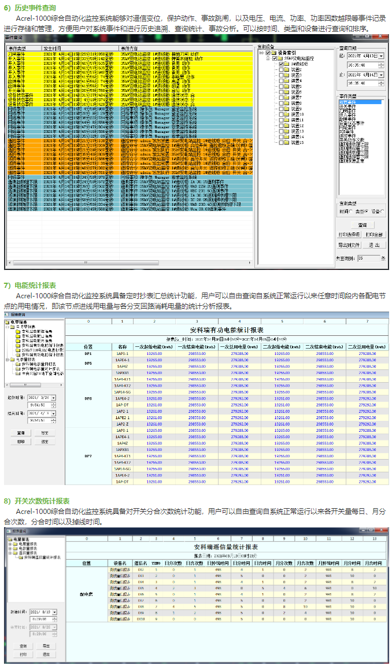
Task: Select 故障事件 in the event type list
Action: [348, 119]
